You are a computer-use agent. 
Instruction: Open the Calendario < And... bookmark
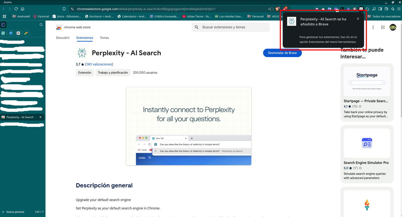(x=132, y=16)
